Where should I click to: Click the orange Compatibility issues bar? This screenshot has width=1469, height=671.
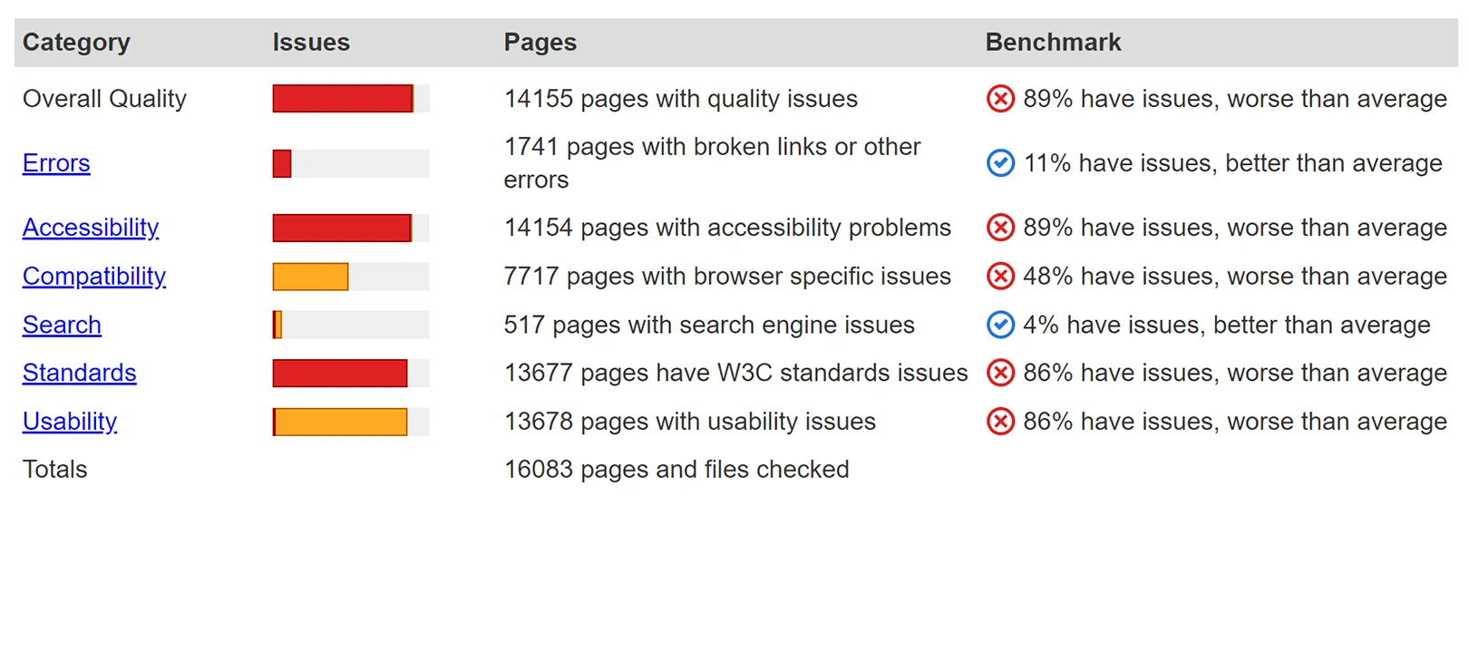(310, 277)
